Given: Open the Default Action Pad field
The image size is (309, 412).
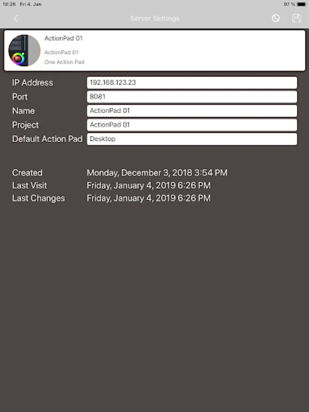Looking at the screenshot, I should [x=192, y=139].
